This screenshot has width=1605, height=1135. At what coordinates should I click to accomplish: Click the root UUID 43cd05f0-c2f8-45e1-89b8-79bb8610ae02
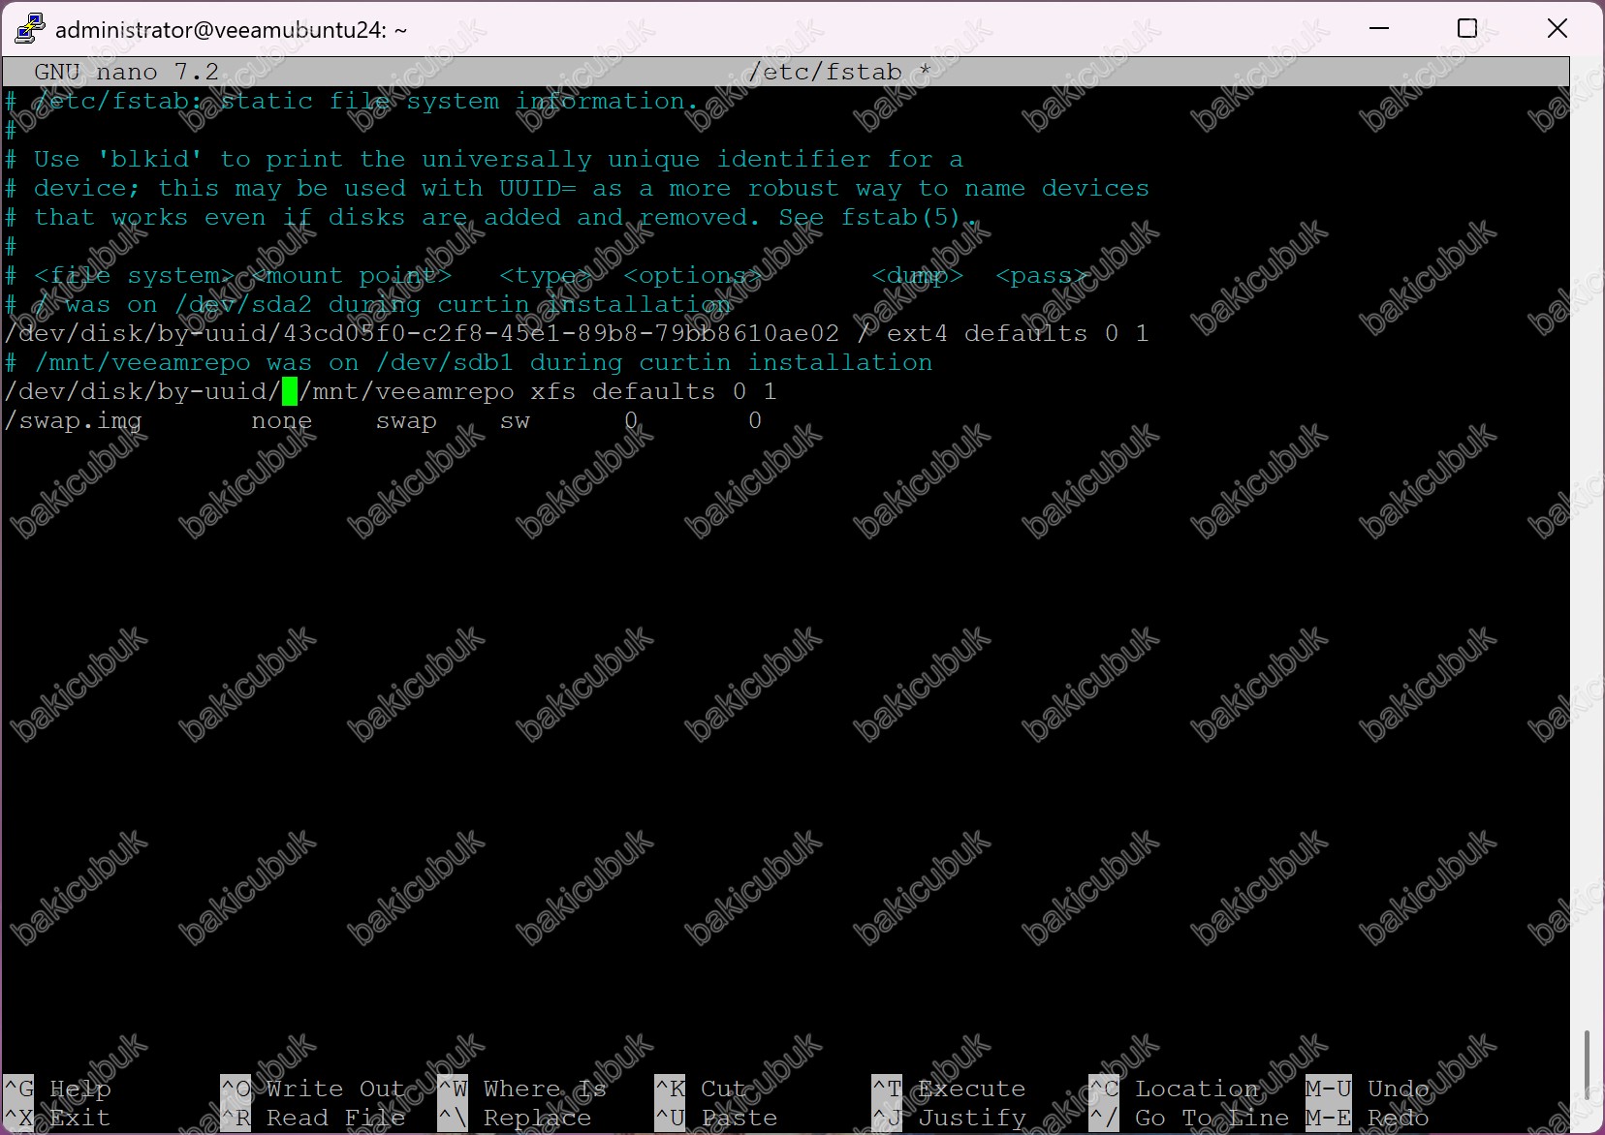coord(561,333)
